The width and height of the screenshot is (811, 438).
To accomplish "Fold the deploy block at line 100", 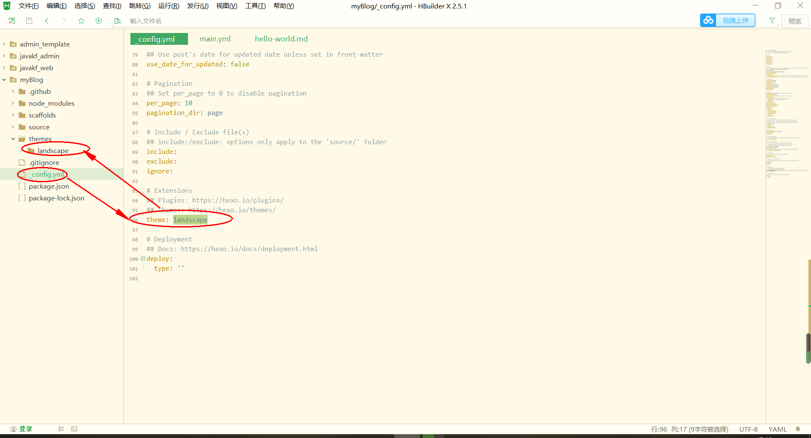I will coord(143,258).
